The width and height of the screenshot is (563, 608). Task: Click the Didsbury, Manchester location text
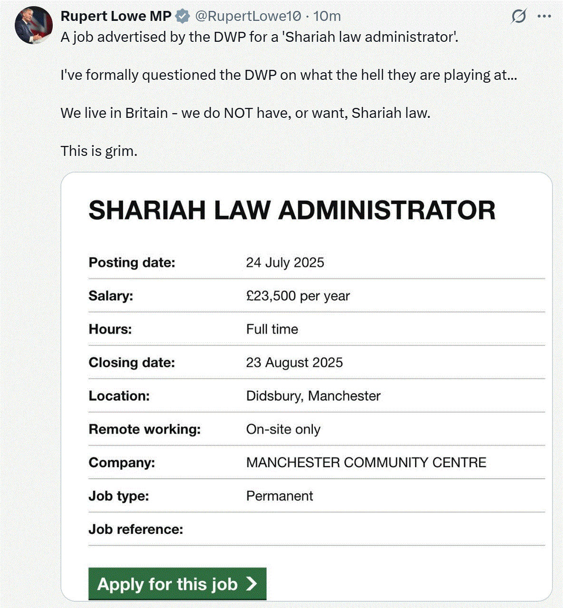click(x=313, y=396)
